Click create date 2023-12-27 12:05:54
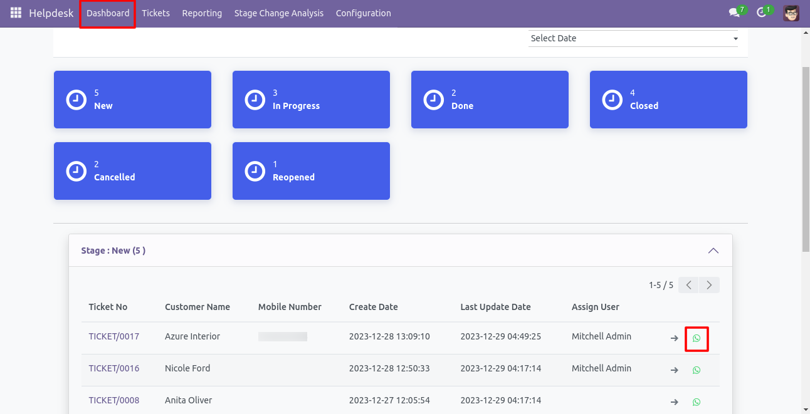Viewport: 810px width, 414px height. click(389, 400)
